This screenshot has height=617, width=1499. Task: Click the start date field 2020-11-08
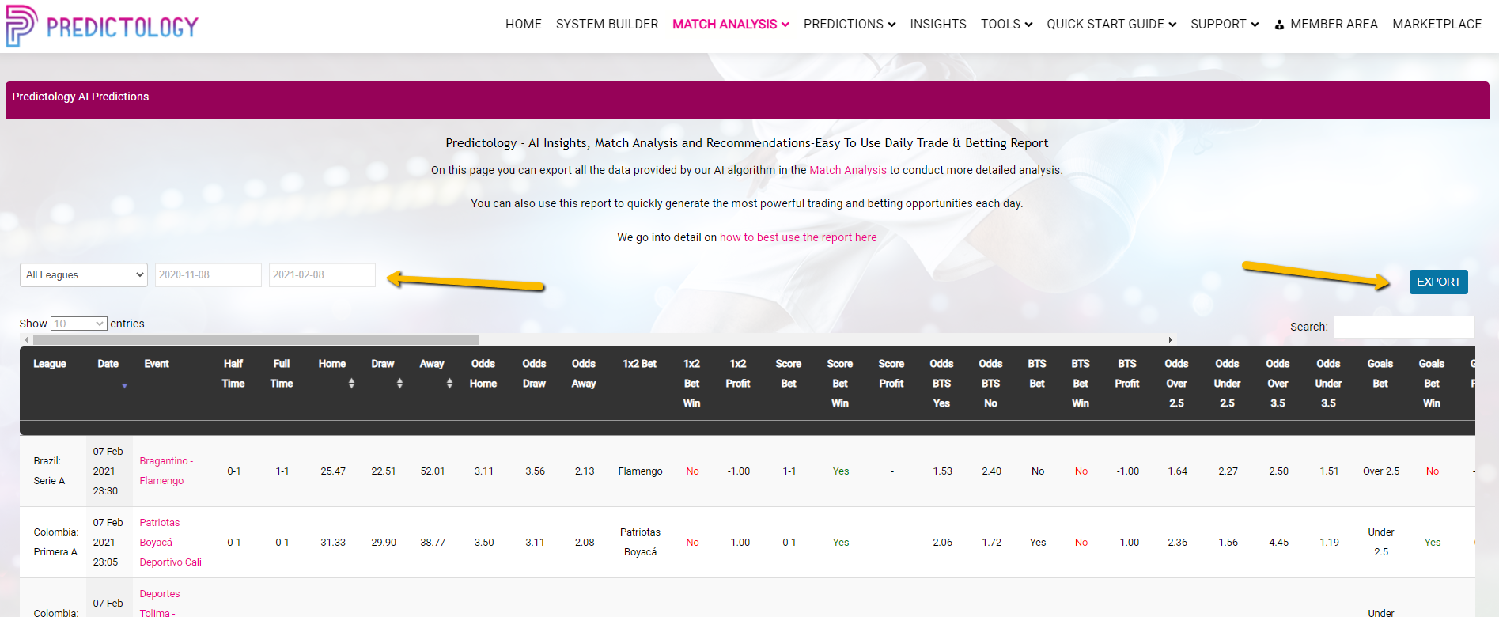click(208, 275)
